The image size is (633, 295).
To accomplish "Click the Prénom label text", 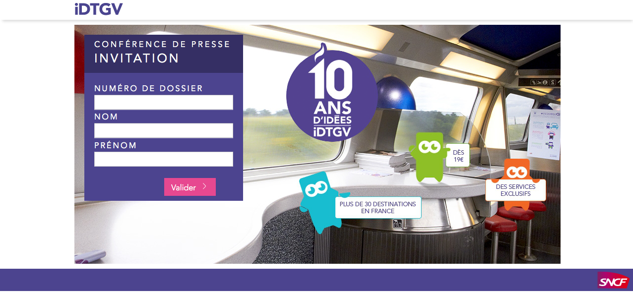I will pos(116,145).
